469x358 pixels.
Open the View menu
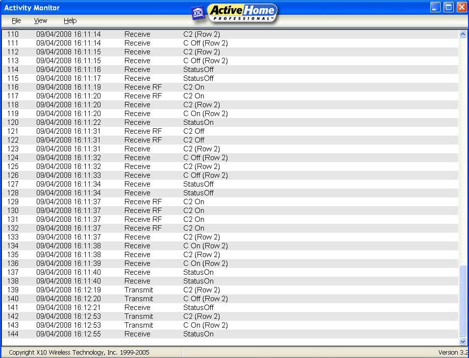[x=41, y=21]
